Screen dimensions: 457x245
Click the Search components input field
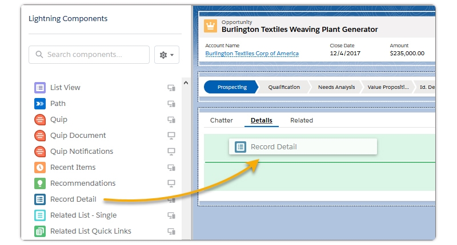click(90, 55)
